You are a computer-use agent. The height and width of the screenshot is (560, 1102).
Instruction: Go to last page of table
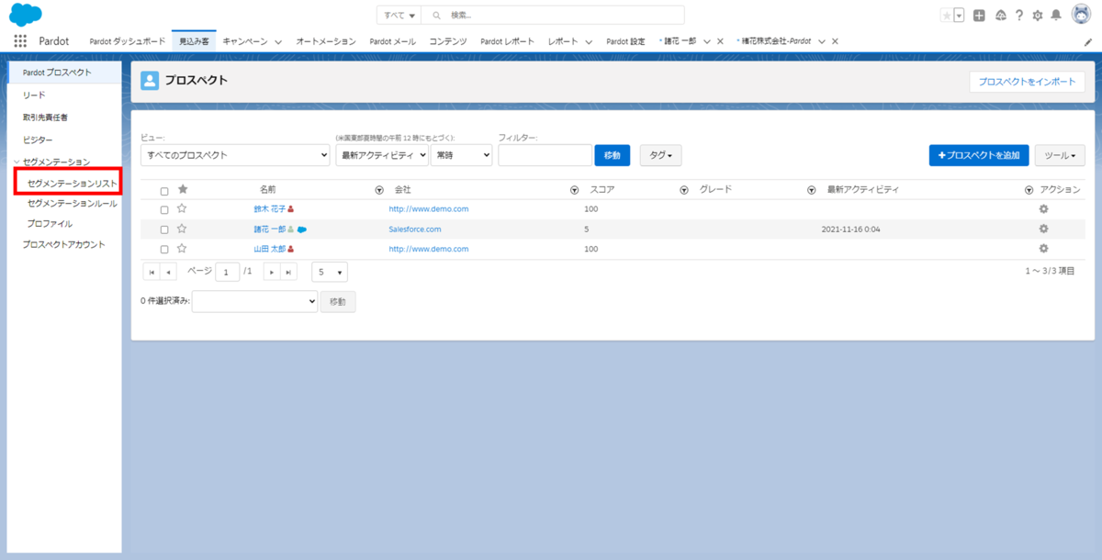(289, 273)
